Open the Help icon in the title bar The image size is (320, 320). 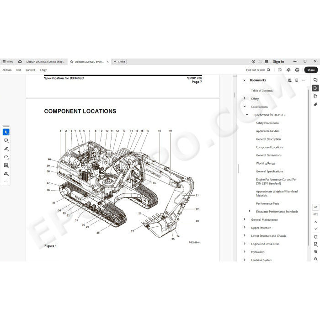(253, 62)
